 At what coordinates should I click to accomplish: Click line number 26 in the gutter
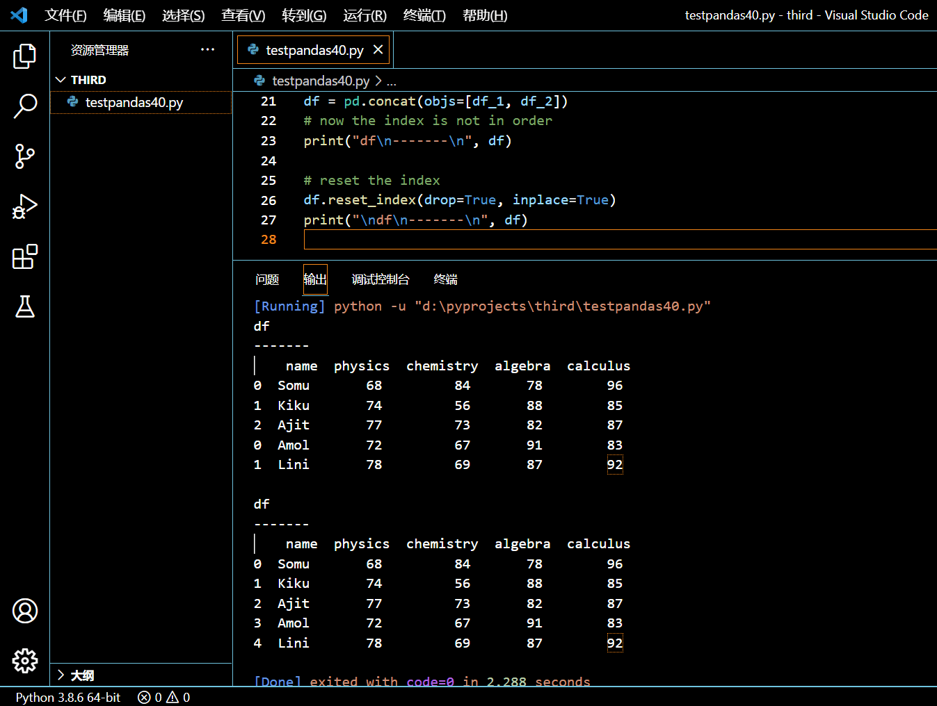[x=269, y=200]
